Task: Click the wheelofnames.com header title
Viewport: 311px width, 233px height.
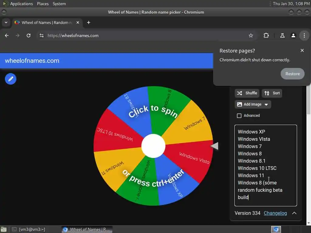Action: (x=32, y=61)
